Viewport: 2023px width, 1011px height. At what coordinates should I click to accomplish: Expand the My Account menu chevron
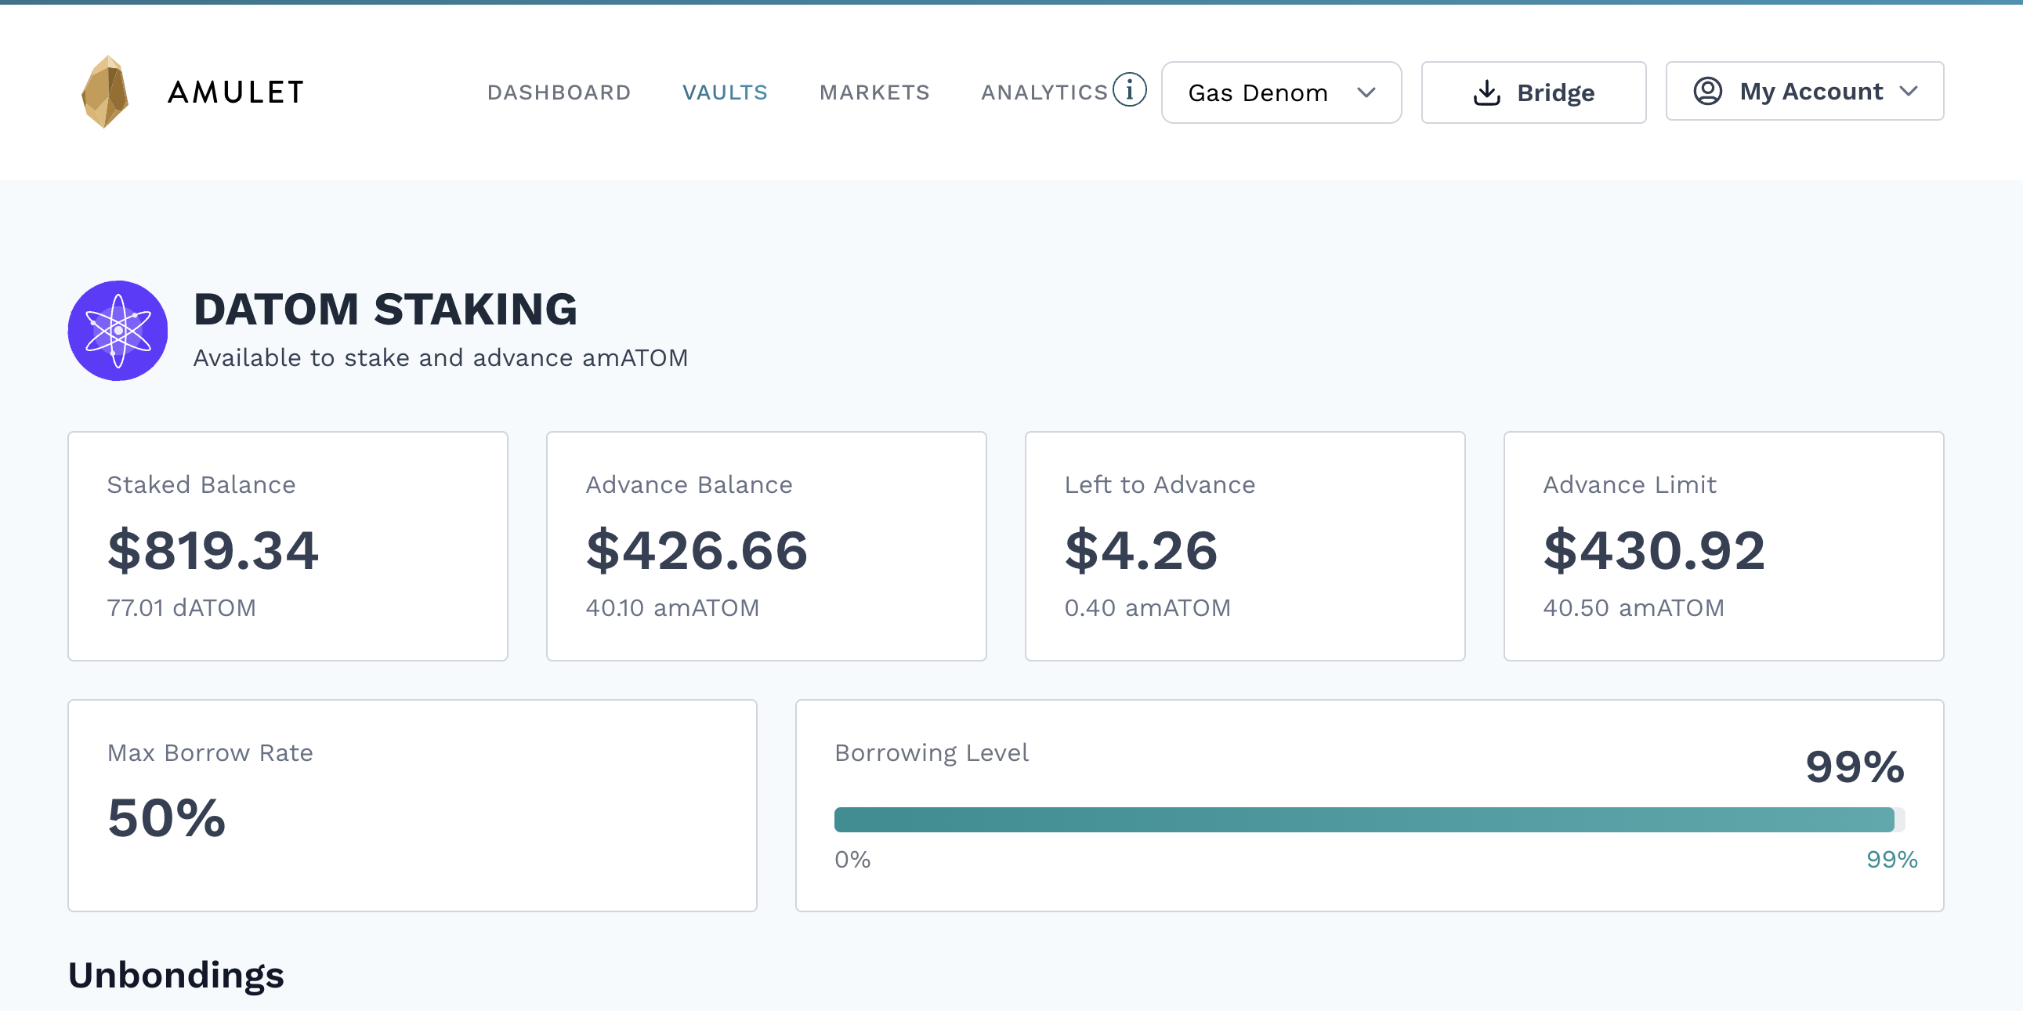1909,91
